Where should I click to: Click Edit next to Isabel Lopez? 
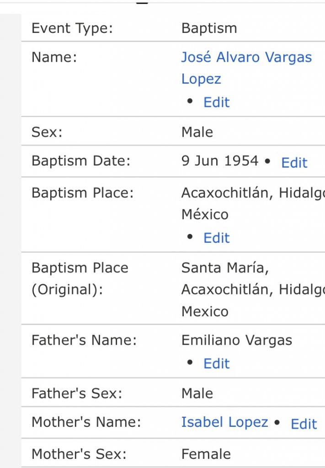click(304, 424)
